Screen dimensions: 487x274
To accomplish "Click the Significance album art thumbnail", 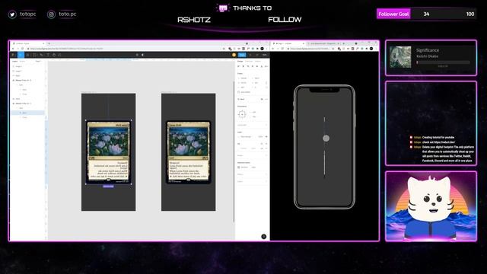I will (x=400, y=57).
